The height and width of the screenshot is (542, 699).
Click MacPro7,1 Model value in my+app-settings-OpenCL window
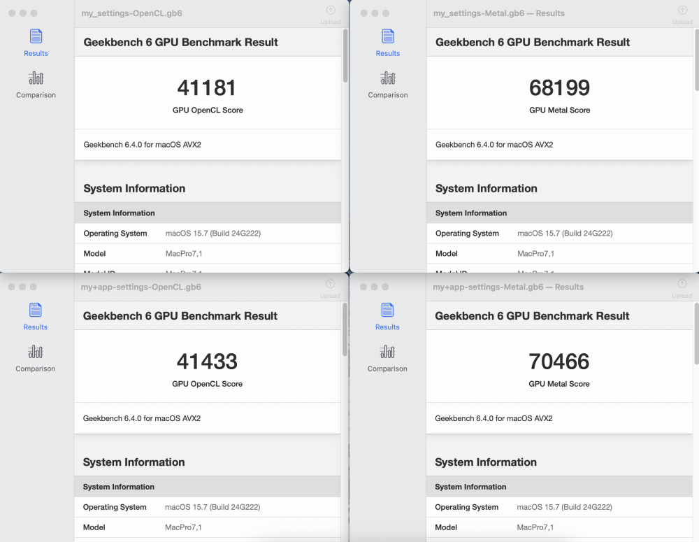tap(183, 528)
